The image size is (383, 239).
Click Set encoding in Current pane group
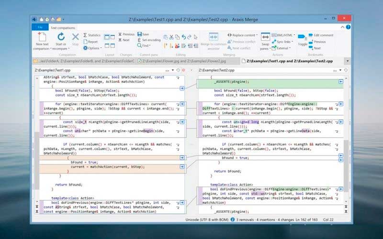click(149, 40)
